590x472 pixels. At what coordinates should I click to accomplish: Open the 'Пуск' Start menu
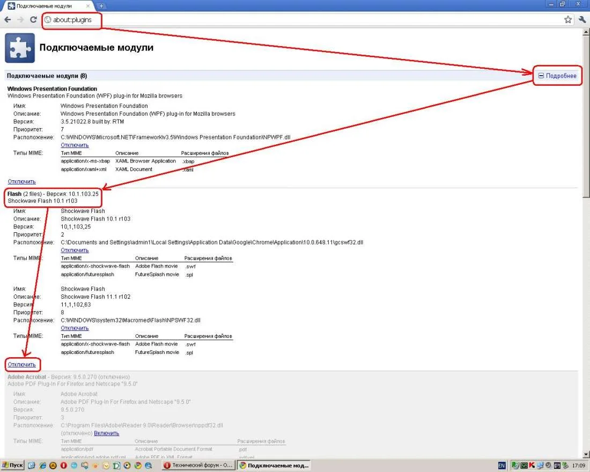coord(12,466)
